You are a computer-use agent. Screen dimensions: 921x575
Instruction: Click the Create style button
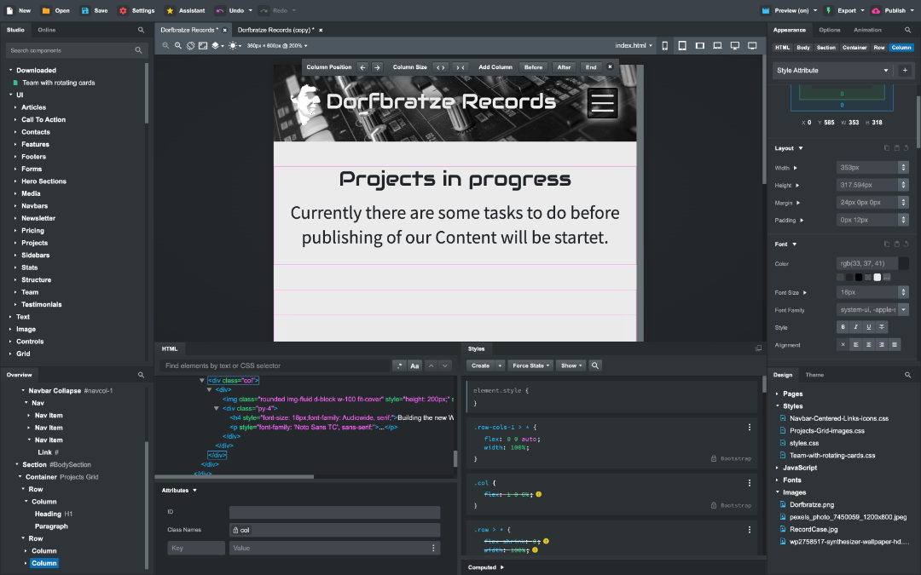tap(480, 365)
